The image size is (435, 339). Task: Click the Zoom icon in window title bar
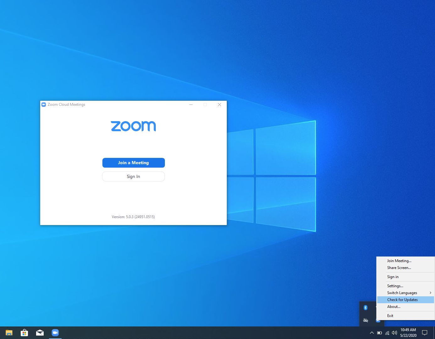pyautogui.click(x=44, y=105)
